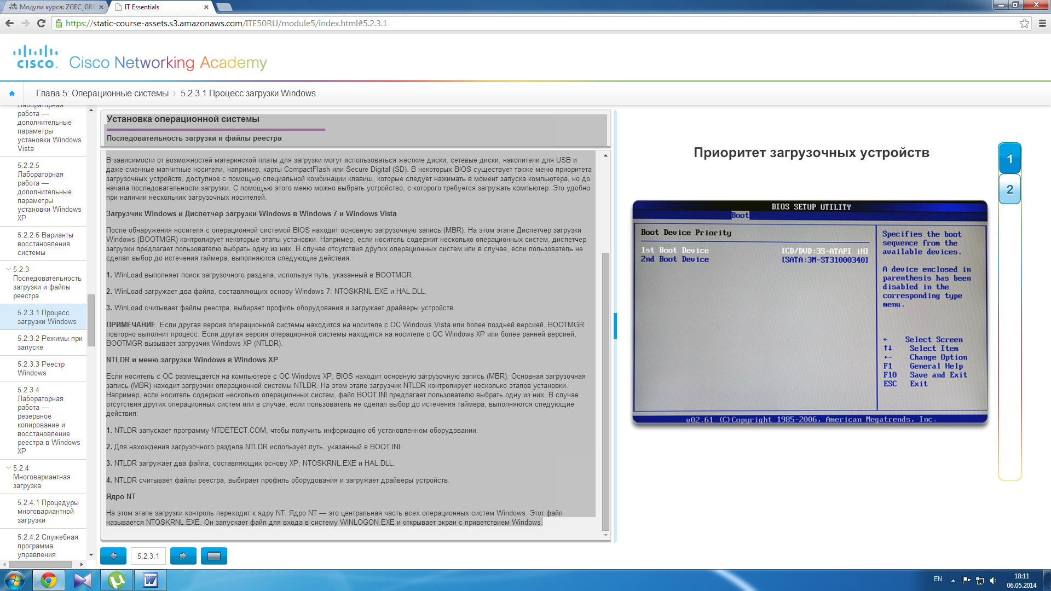Click the page number field 5.2.3.1

click(148, 556)
